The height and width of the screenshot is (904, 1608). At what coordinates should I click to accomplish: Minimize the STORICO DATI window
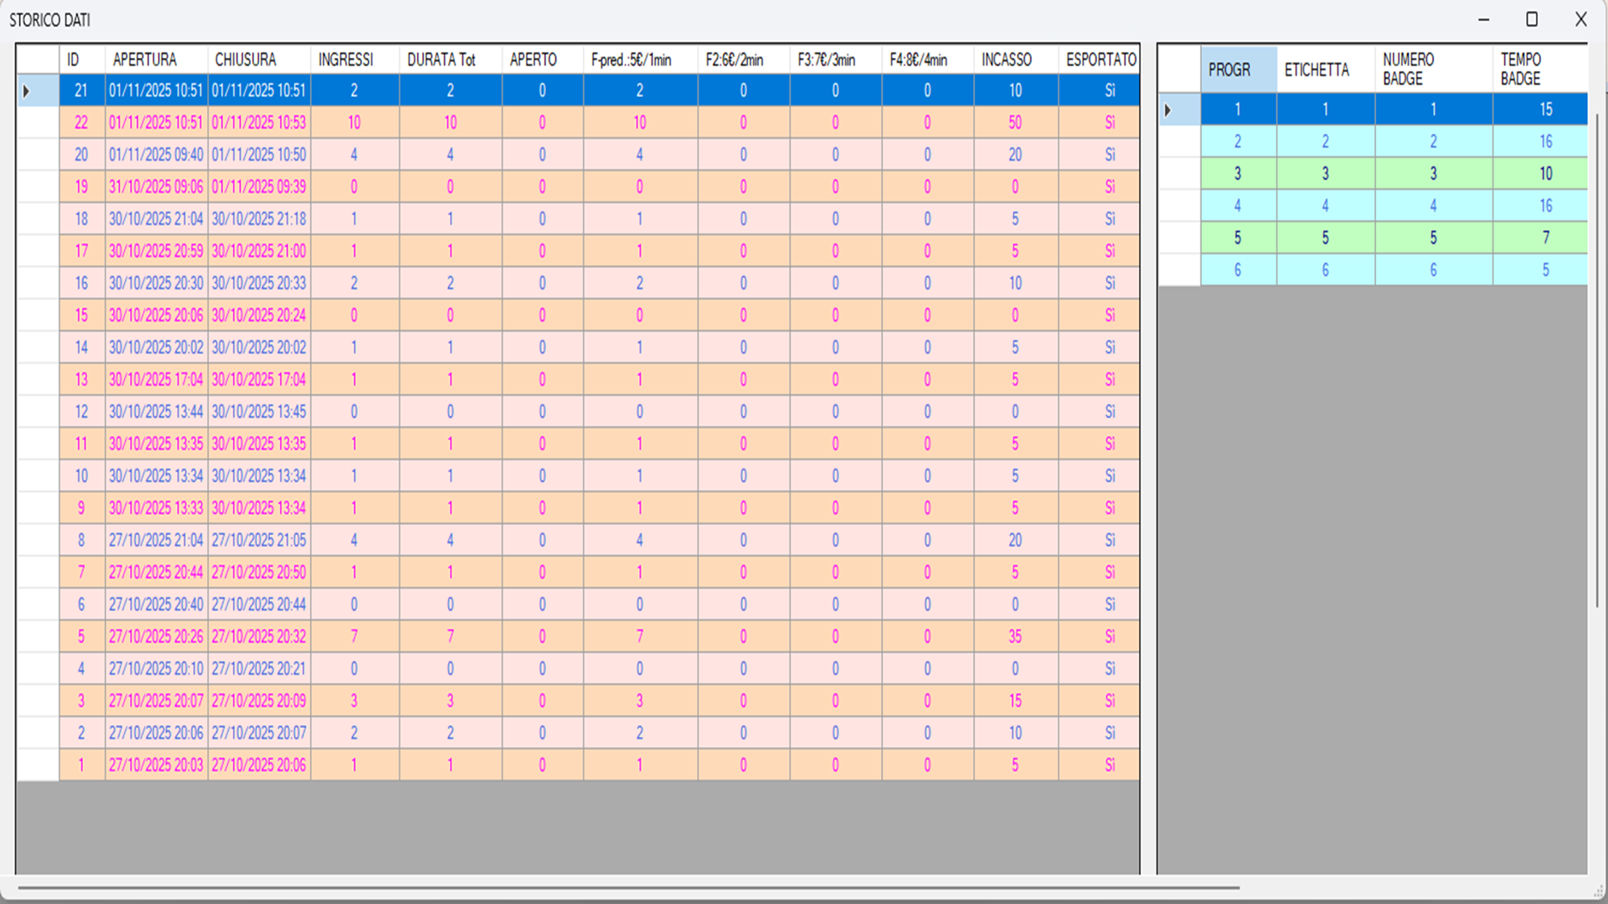point(1483,19)
